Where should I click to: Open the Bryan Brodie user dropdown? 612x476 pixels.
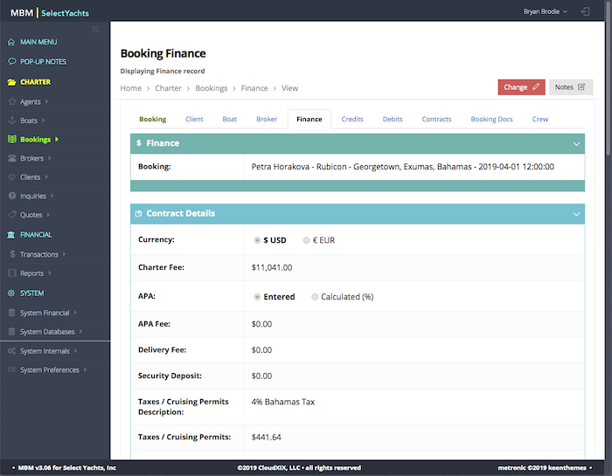pos(545,11)
